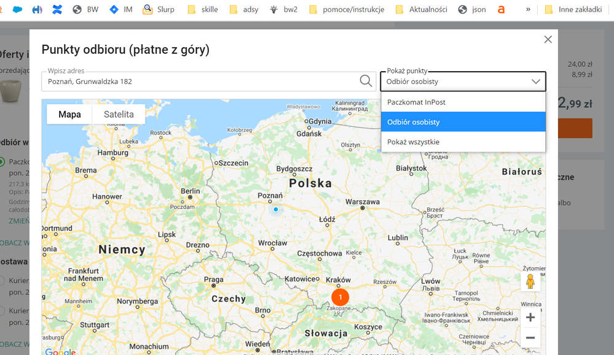The image size is (614, 355).
Task: Switch map to Mapa view
Action: tap(69, 115)
